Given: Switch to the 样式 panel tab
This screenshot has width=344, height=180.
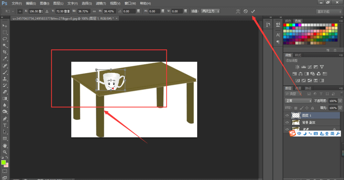Looking at the screenshot, I should click(298, 55).
